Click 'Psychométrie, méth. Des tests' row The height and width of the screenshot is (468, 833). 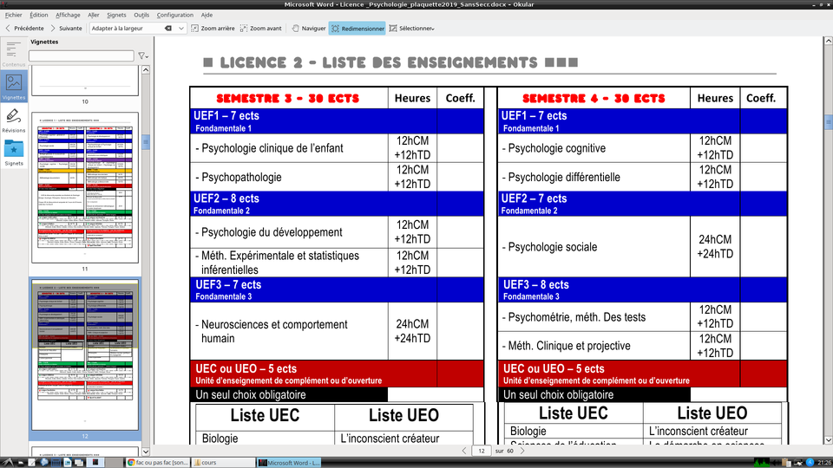pyautogui.click(x=642, y=317)
